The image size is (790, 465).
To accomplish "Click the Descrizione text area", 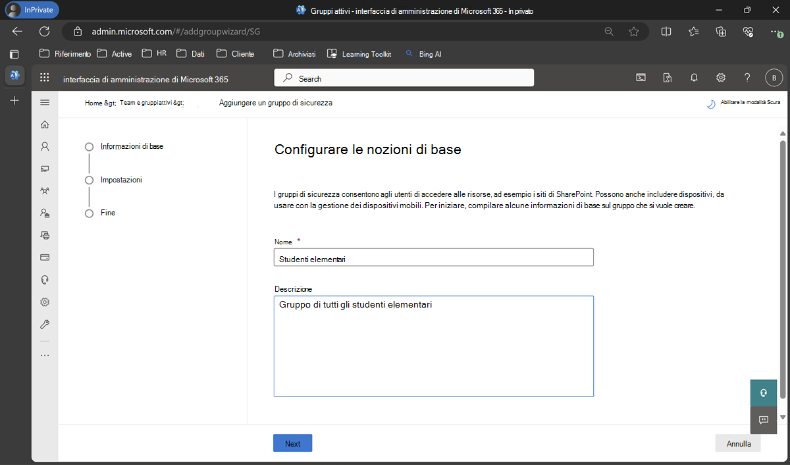I will click(433, 346).
